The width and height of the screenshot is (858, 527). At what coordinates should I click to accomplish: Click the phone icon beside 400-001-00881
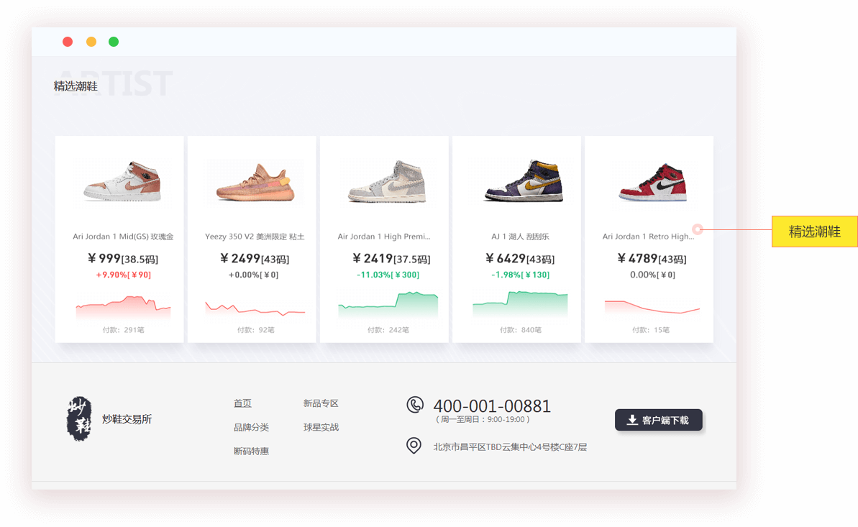[x=415, y=405]
